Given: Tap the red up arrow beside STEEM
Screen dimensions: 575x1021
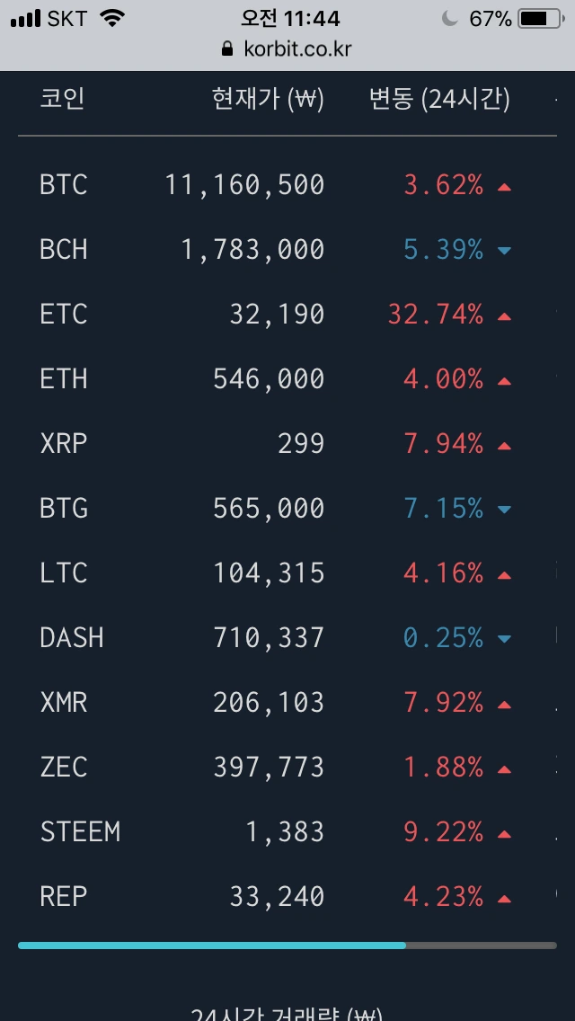Looking at the screenshot, I should [x=504, y=835].
